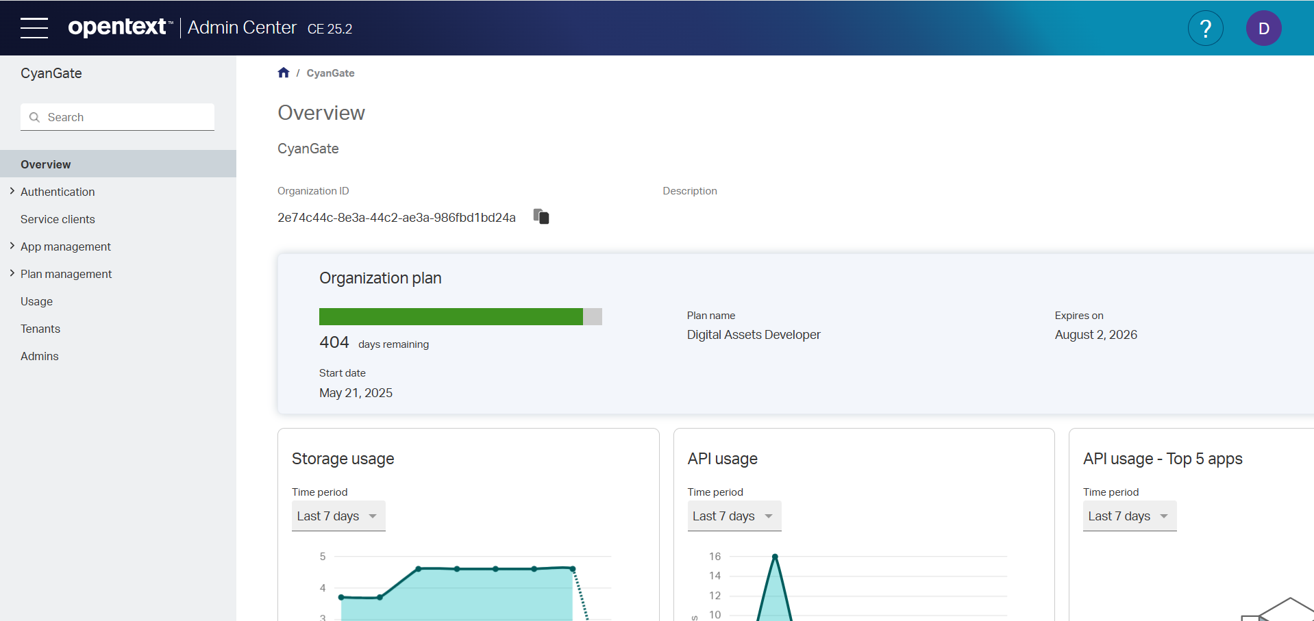Click the search magnifier icon in sidebar
Image resolution: width=1314 pixels, height=621 pixels.
click(x=35, y=118)
